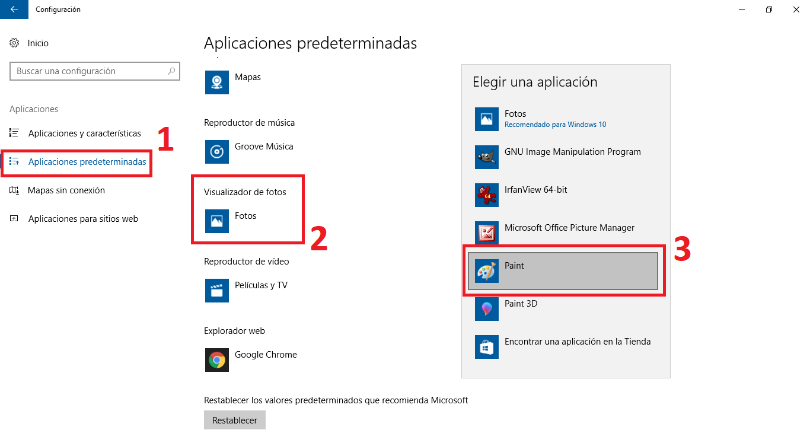Minimize the Configuración window
Viewport: 810px width, 430px height.
pyautogui.click(x=742, y=9)
